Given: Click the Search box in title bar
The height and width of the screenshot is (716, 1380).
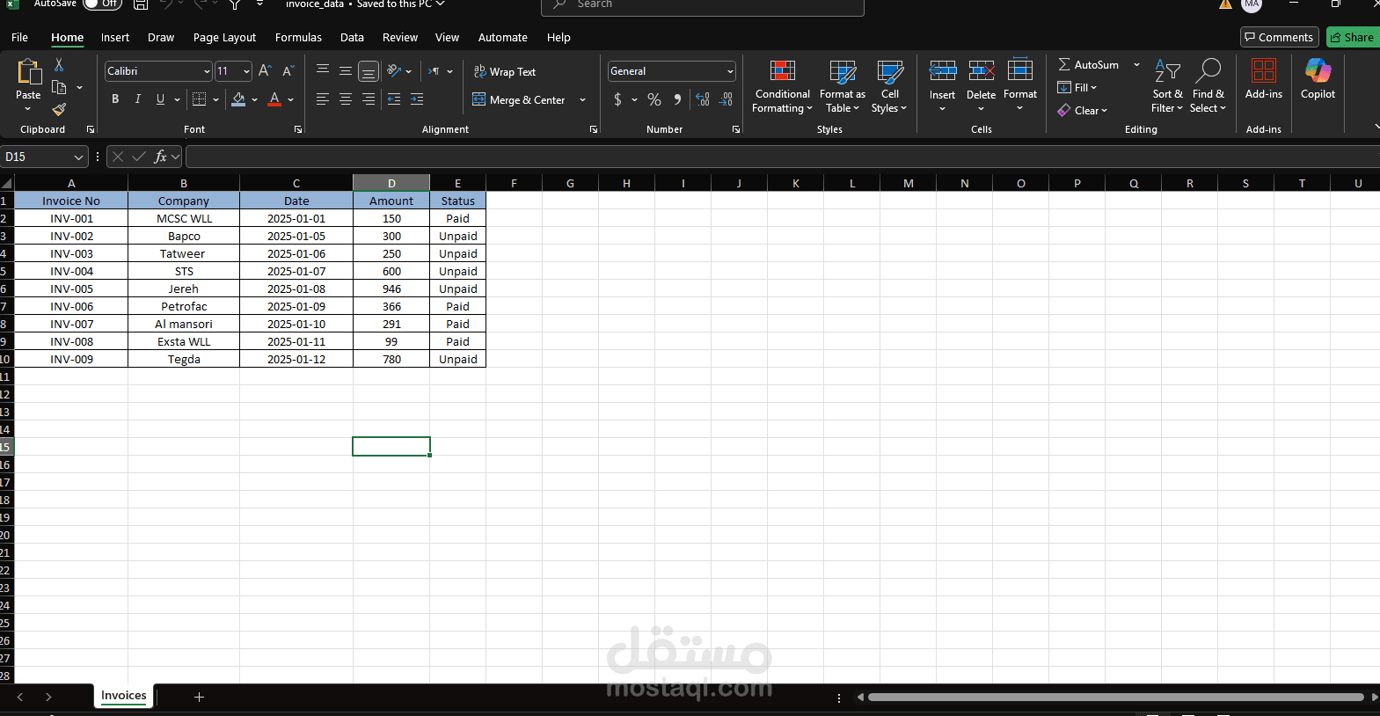Looking at the screenshot, I should tap(702, 4).
